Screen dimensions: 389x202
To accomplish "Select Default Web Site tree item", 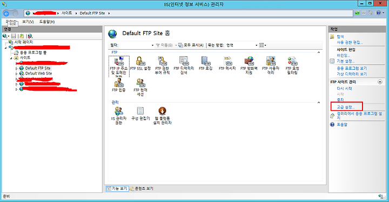I will (38, 73).
